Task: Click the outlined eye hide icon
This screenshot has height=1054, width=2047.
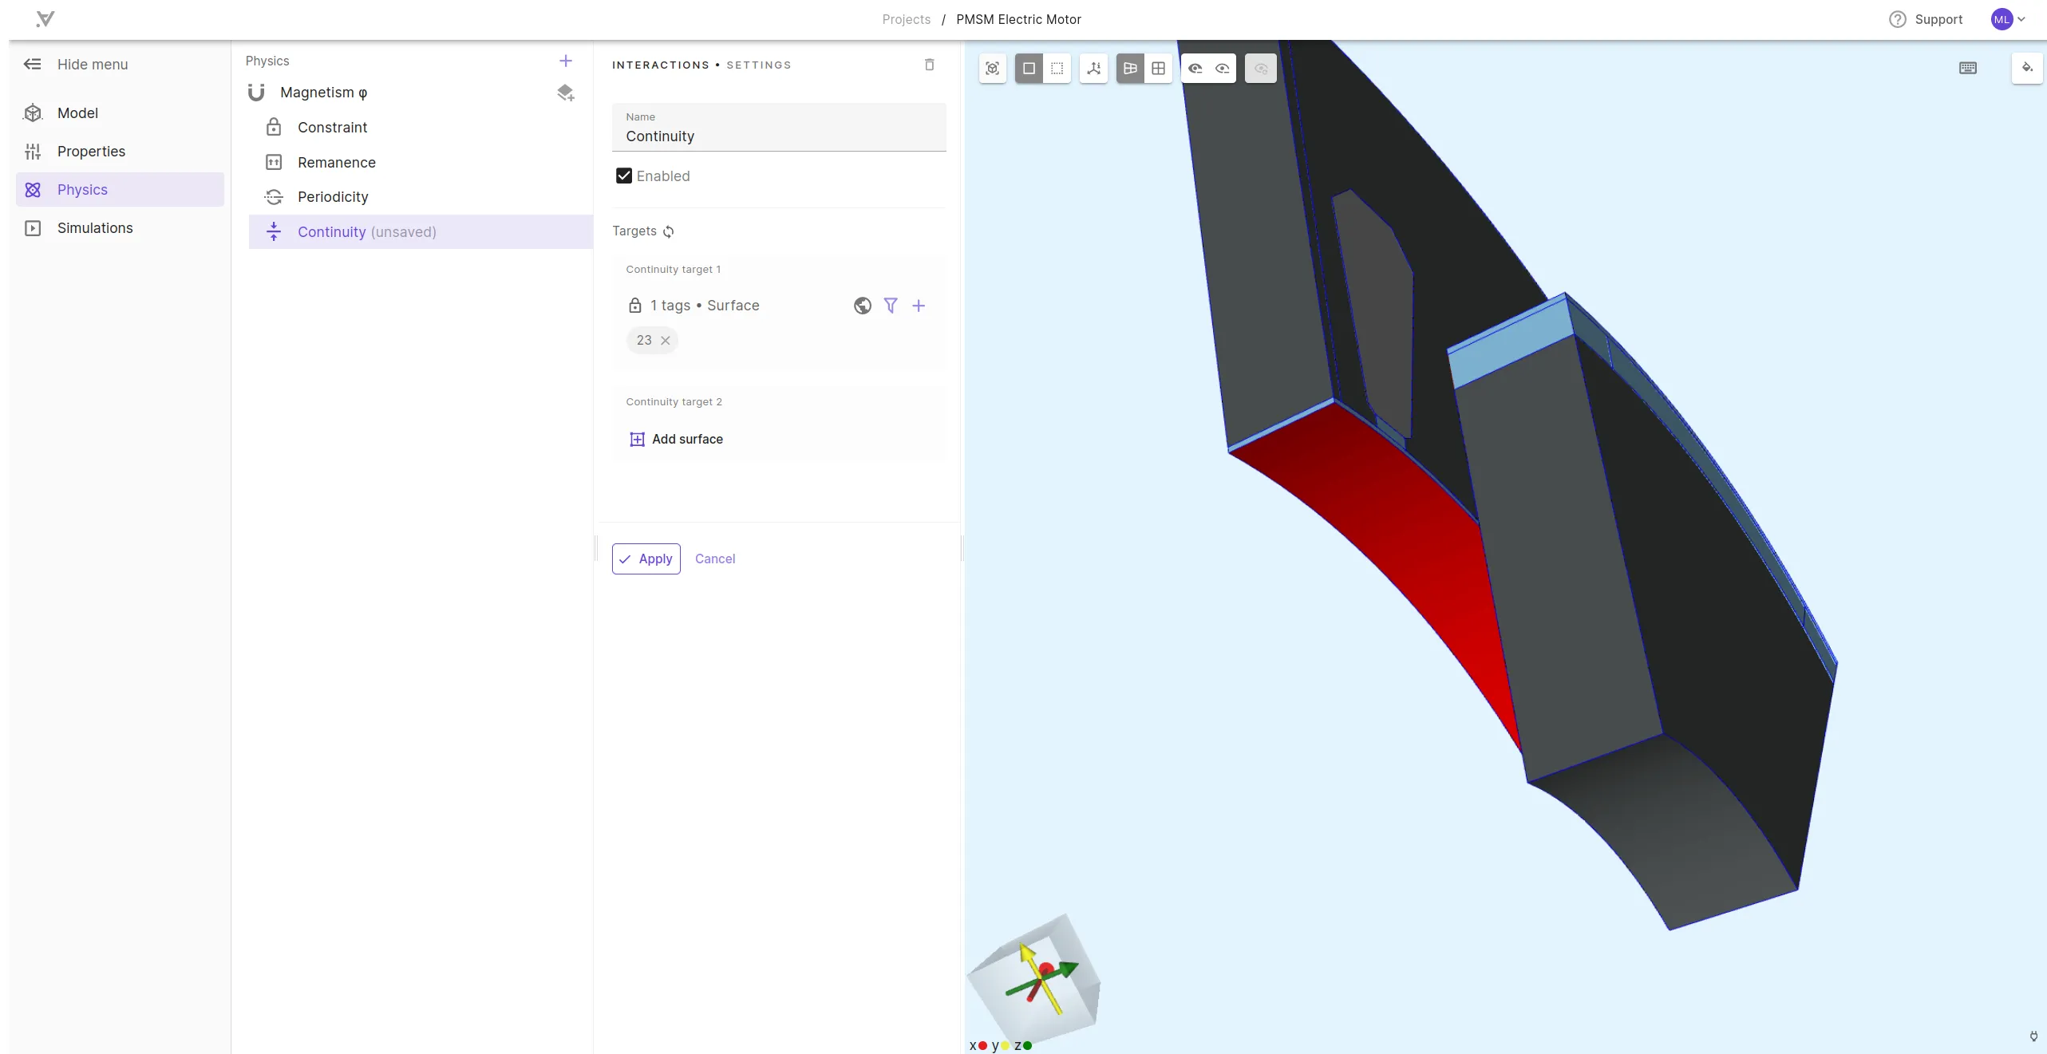Action: point(1223,69)
